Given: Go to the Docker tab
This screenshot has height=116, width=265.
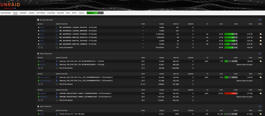Looking at the screenshot, I should tap(60, 13).
